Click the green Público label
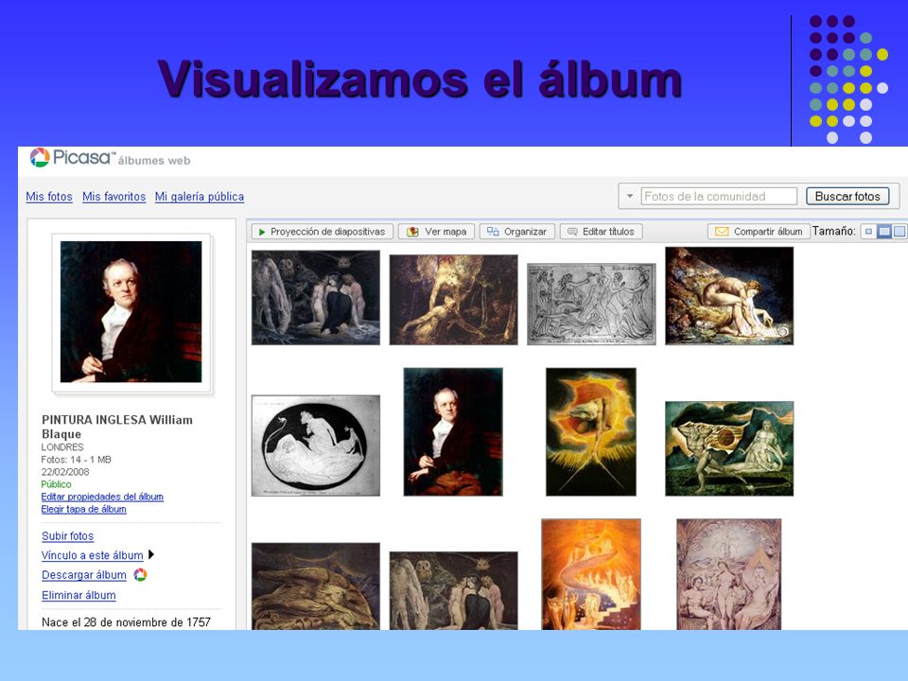 (x=56, y=484)
